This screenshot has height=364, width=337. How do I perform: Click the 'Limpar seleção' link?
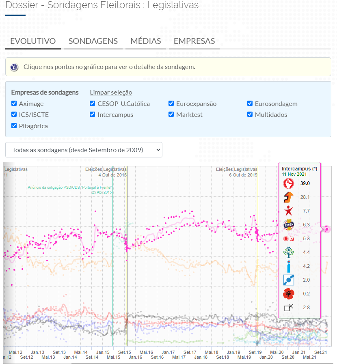[111, 93]
